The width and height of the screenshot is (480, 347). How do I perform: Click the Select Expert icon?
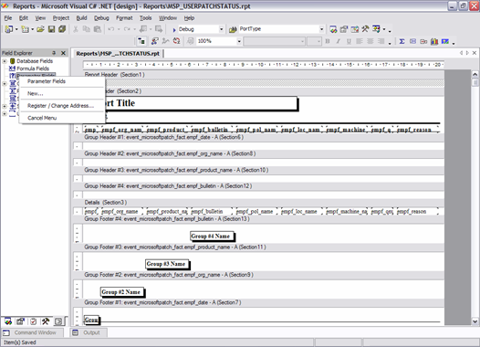tap(155, 41)
